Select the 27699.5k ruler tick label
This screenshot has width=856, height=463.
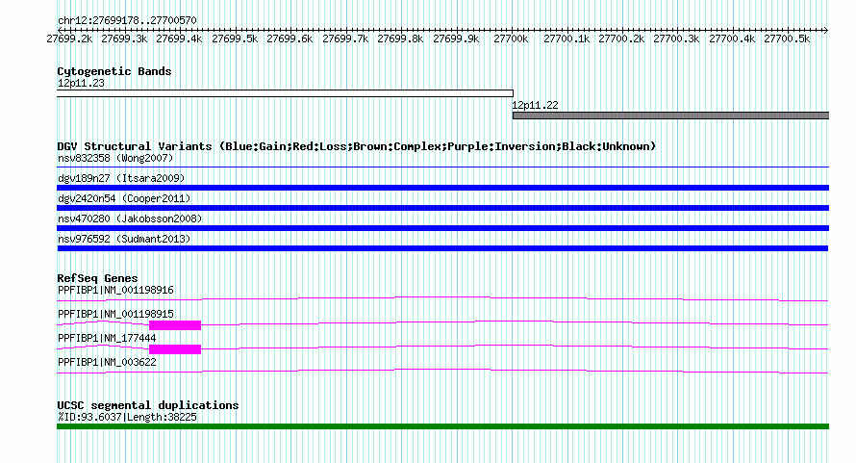point(235,39)
